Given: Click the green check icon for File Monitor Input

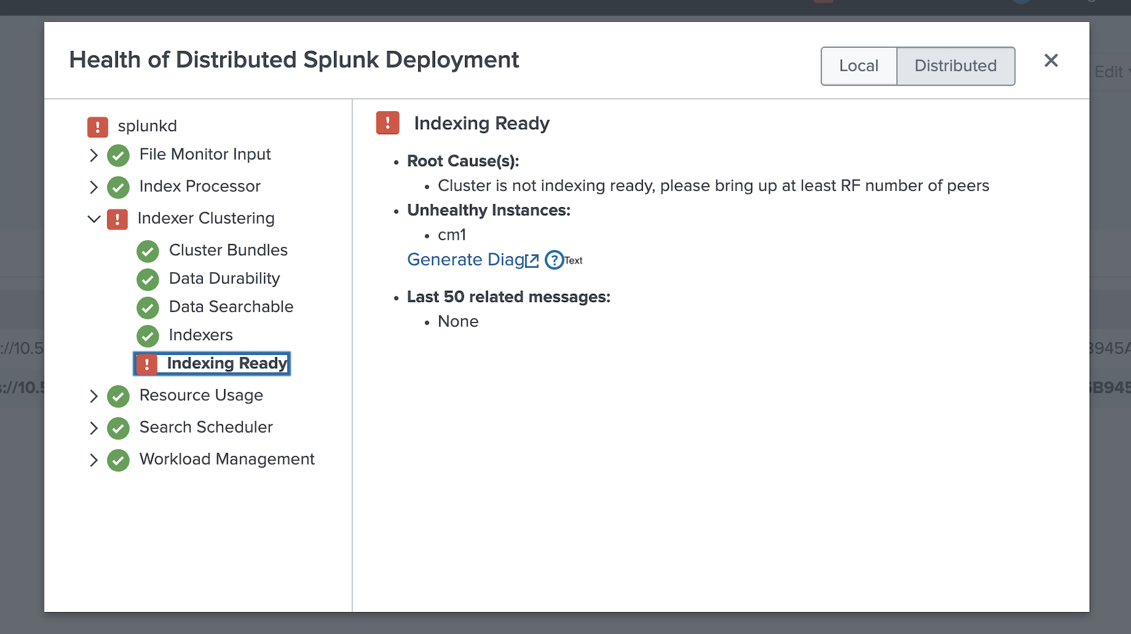Looking at the screenshot, I should pos(118,155).
